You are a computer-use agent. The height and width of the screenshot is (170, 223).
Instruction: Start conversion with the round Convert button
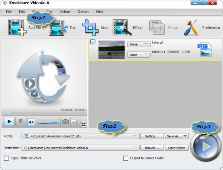pos(205,146)
